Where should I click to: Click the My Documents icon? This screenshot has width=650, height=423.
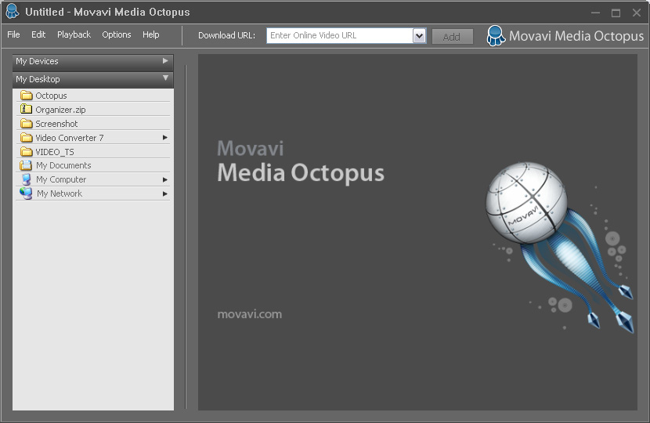click(26, 165)
